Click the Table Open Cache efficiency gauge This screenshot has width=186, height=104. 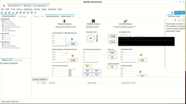pyautogui.click(x=91, y=38)
